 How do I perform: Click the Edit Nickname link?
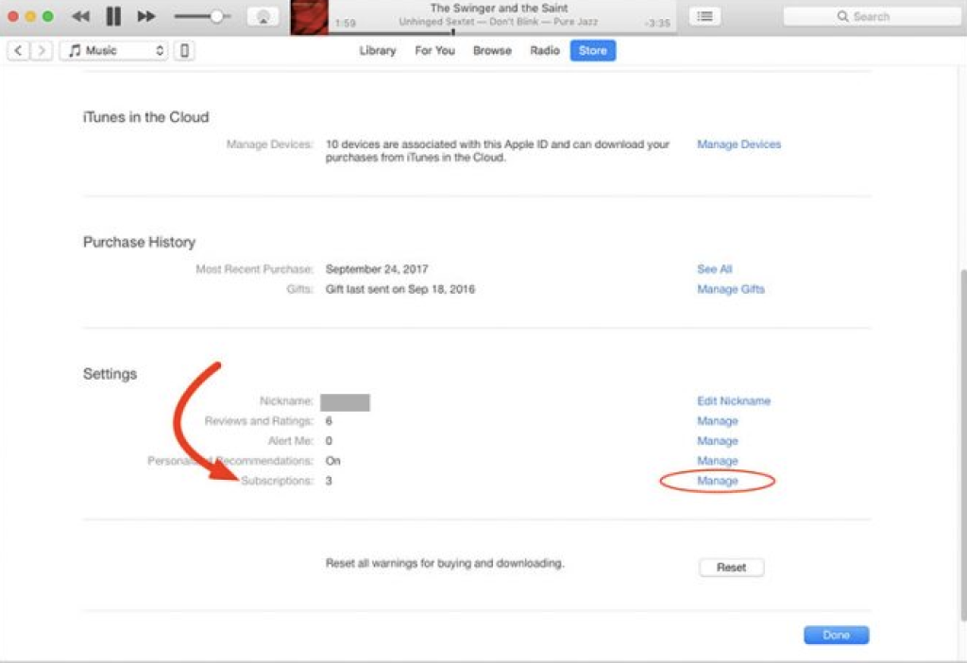pyautogui.click(x=734, y=400)
